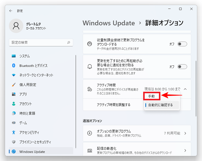This screenshot has height=161, width=202.
Task: Close the 設定 window
Action: coord(191,9)
